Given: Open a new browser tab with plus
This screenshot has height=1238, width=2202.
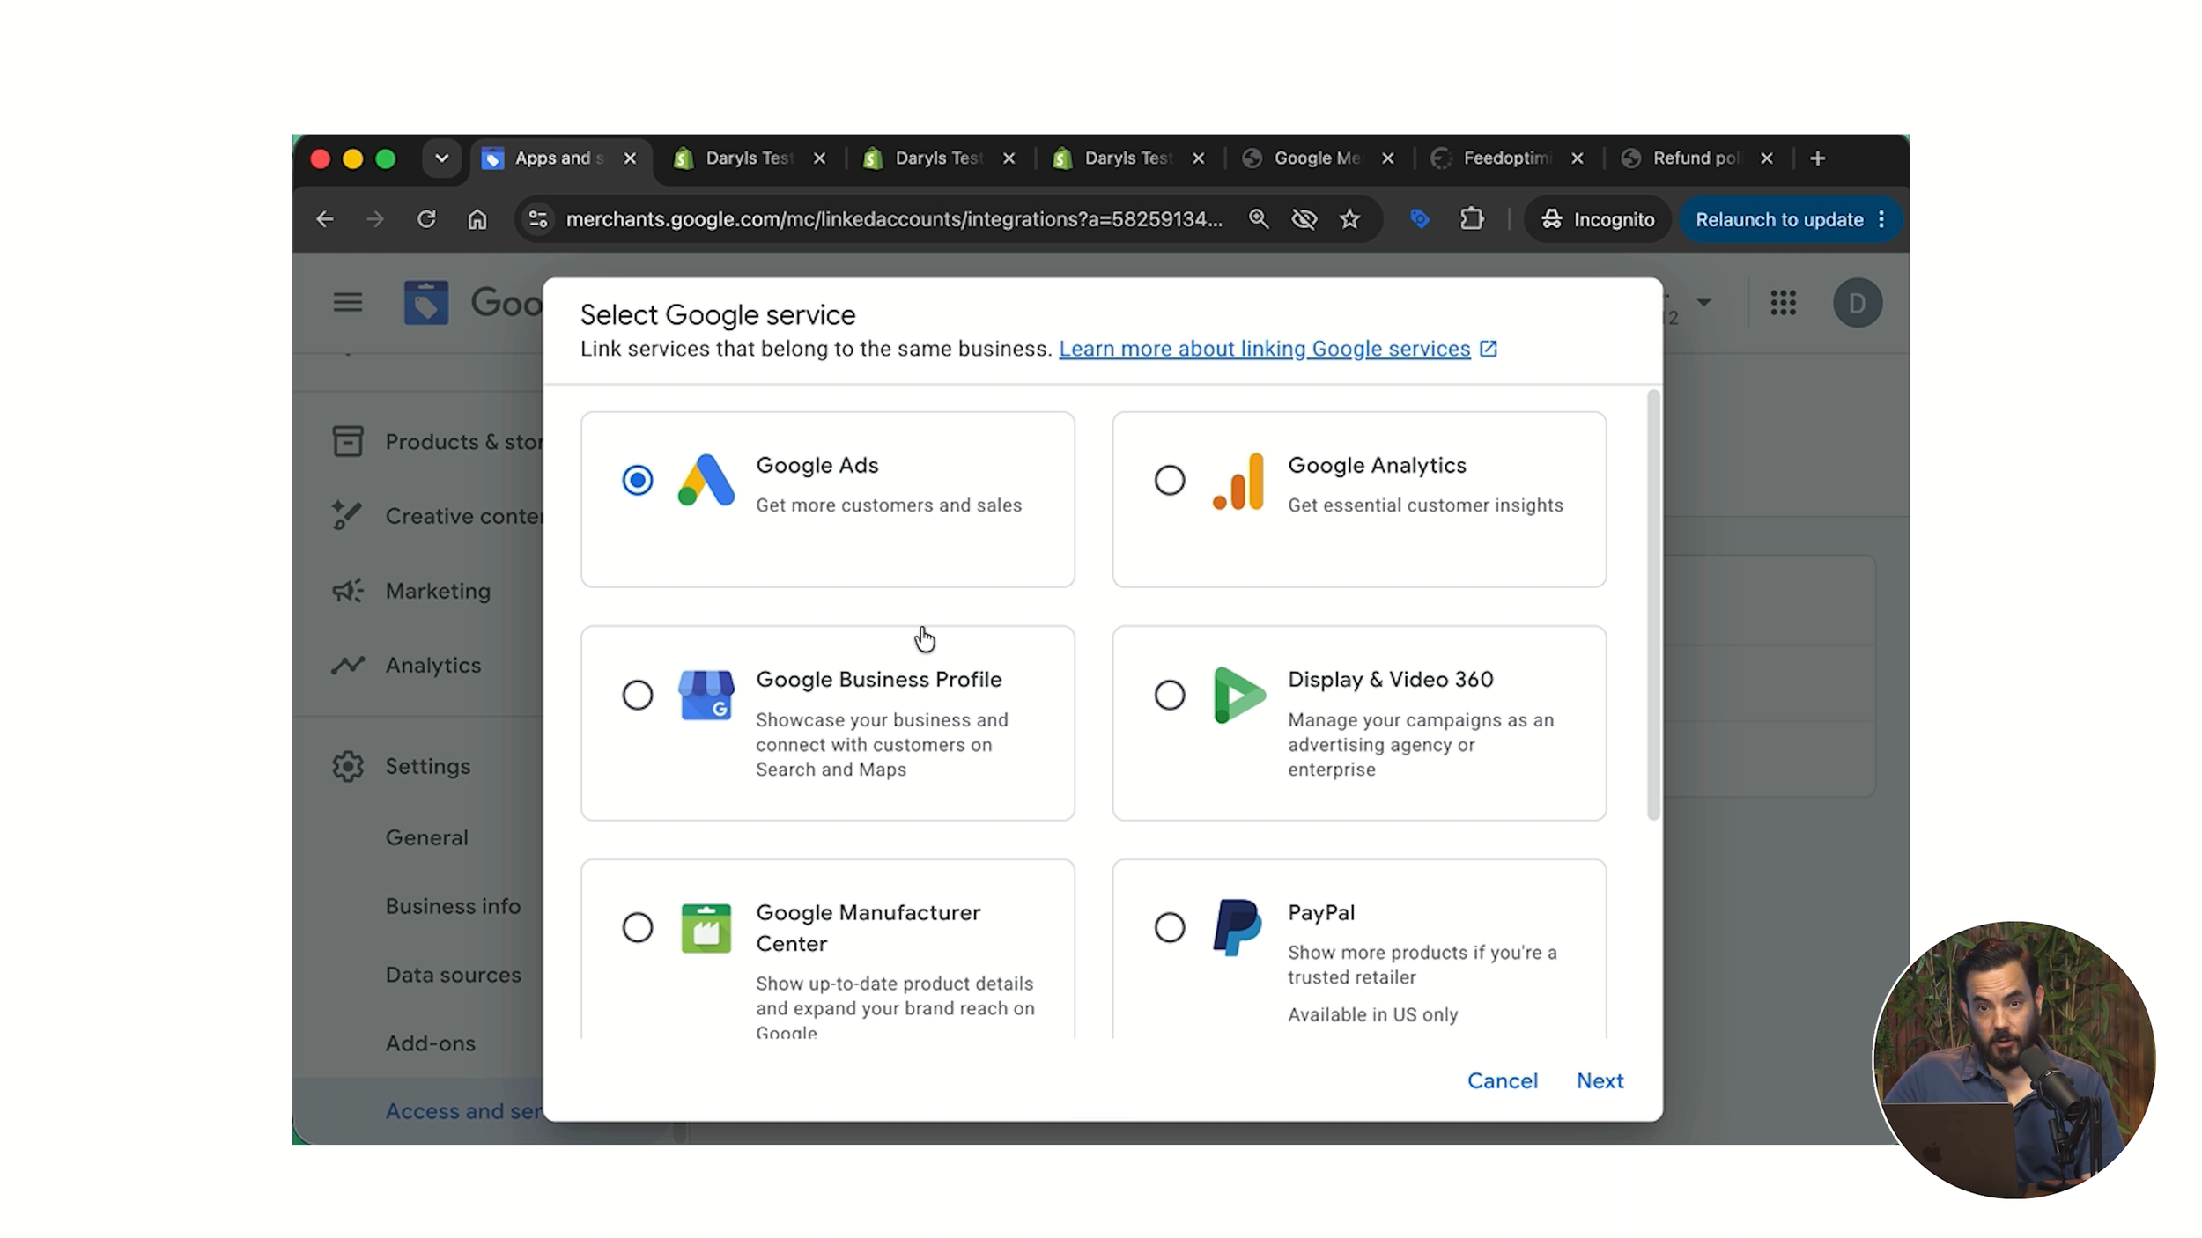Looking at the screenshot, I should click(1817, 158).
